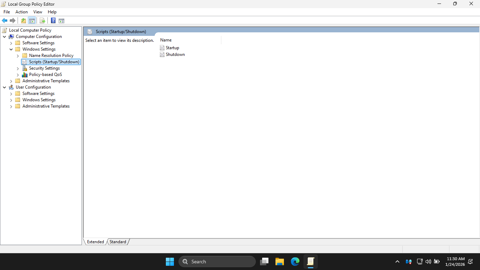Select Local Computer Policy root node
This screenshot has width=480, height=270.
click(30, 30)
